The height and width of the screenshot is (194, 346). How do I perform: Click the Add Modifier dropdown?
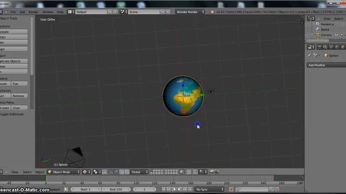click(x=327, y=65)
